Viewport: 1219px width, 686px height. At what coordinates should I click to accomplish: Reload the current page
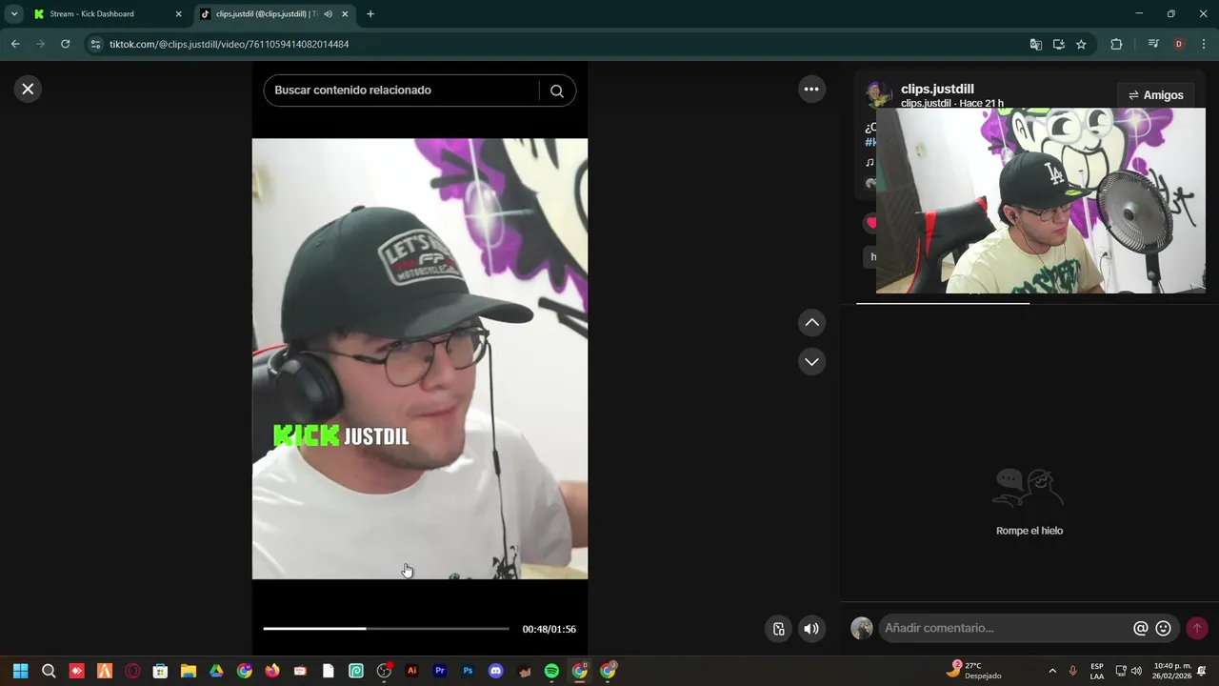click(65, 44)
